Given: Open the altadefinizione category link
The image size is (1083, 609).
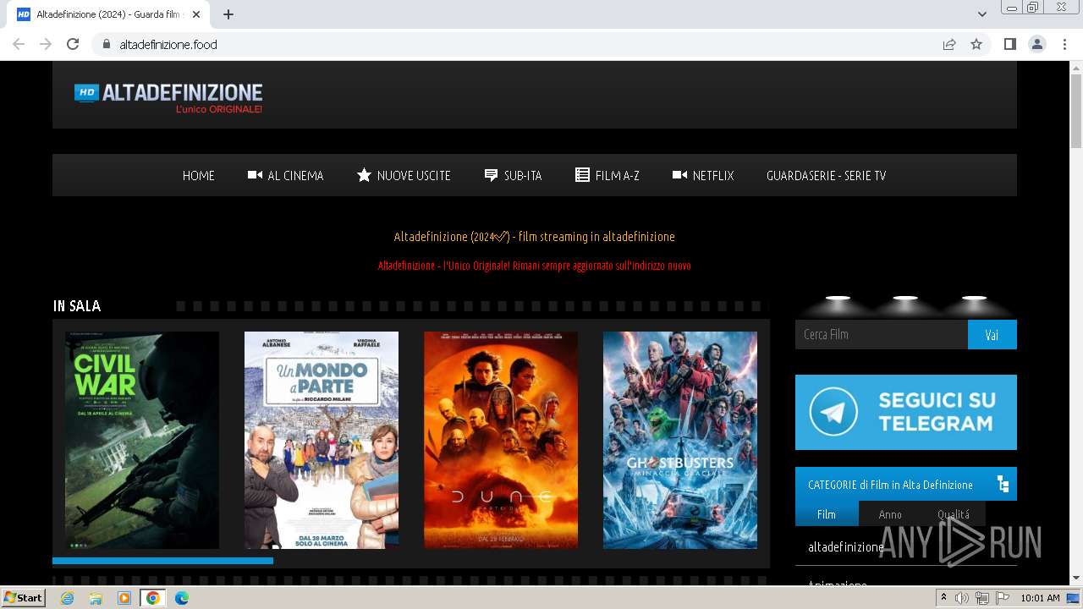Looking at the screenshot, I should (846, 547).
